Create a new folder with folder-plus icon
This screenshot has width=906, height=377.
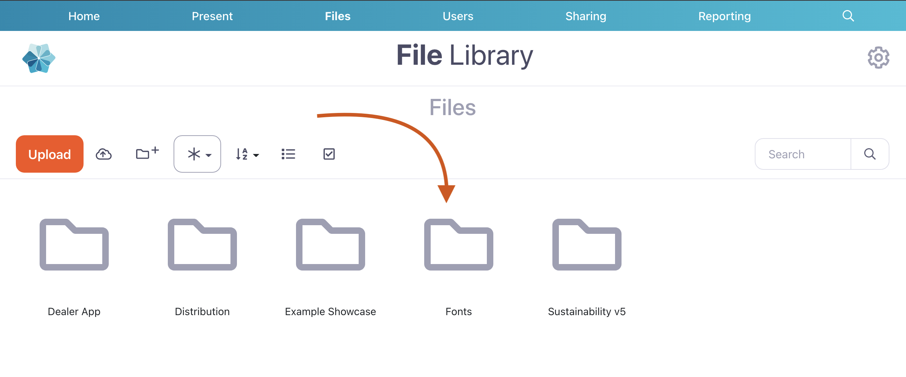click(x=147, y=153)
